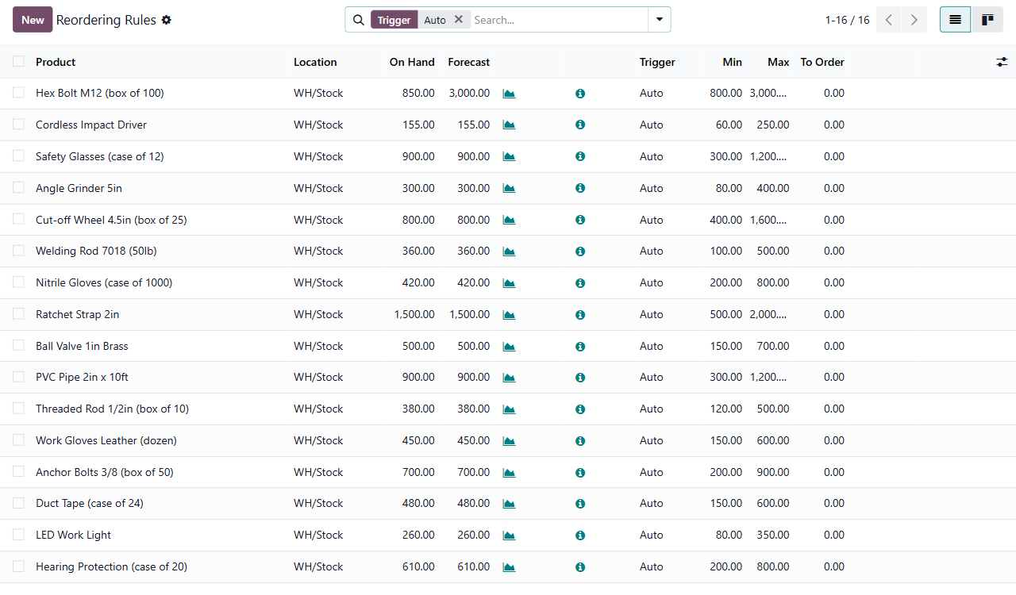The width and height of the screenshot is (1016, 595).
Task: Open forecast graph for Nitrile Gloves row
Action: coord(509,283)
